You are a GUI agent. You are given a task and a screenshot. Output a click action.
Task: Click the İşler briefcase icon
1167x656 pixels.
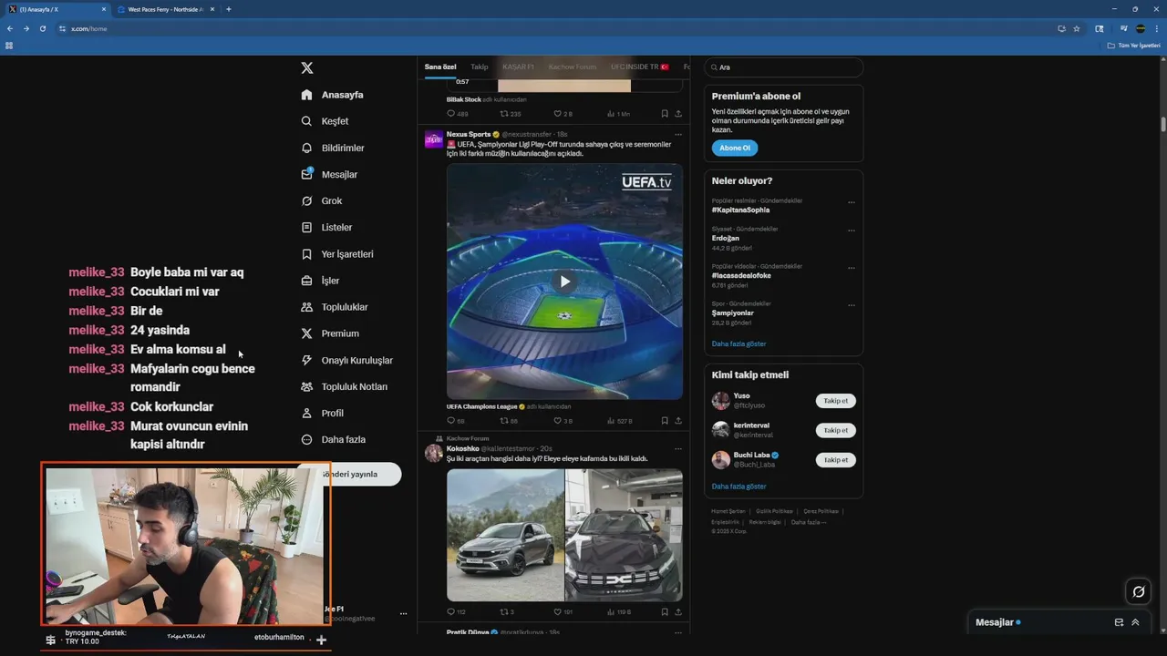click(306, 281)
